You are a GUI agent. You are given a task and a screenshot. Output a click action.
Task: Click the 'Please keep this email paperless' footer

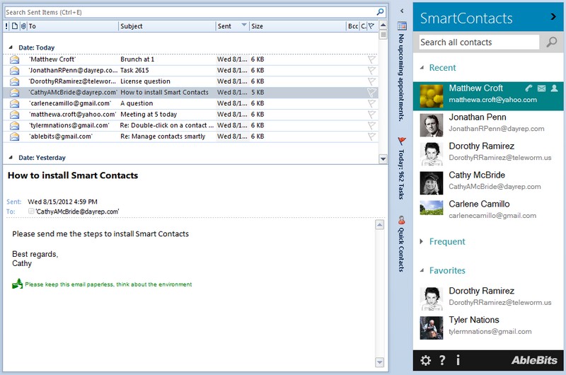click(108, 284)
